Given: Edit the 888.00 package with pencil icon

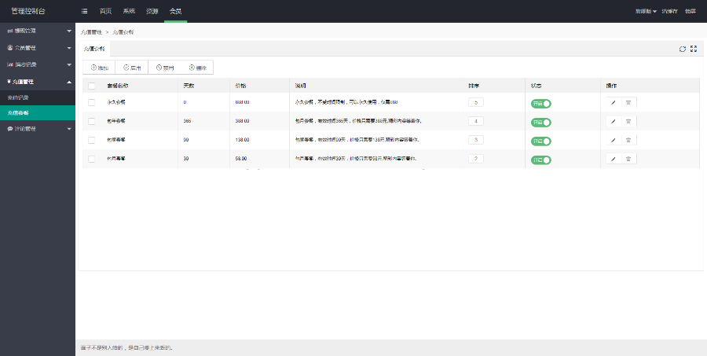Looking at the screenshot, I should 614,102.
